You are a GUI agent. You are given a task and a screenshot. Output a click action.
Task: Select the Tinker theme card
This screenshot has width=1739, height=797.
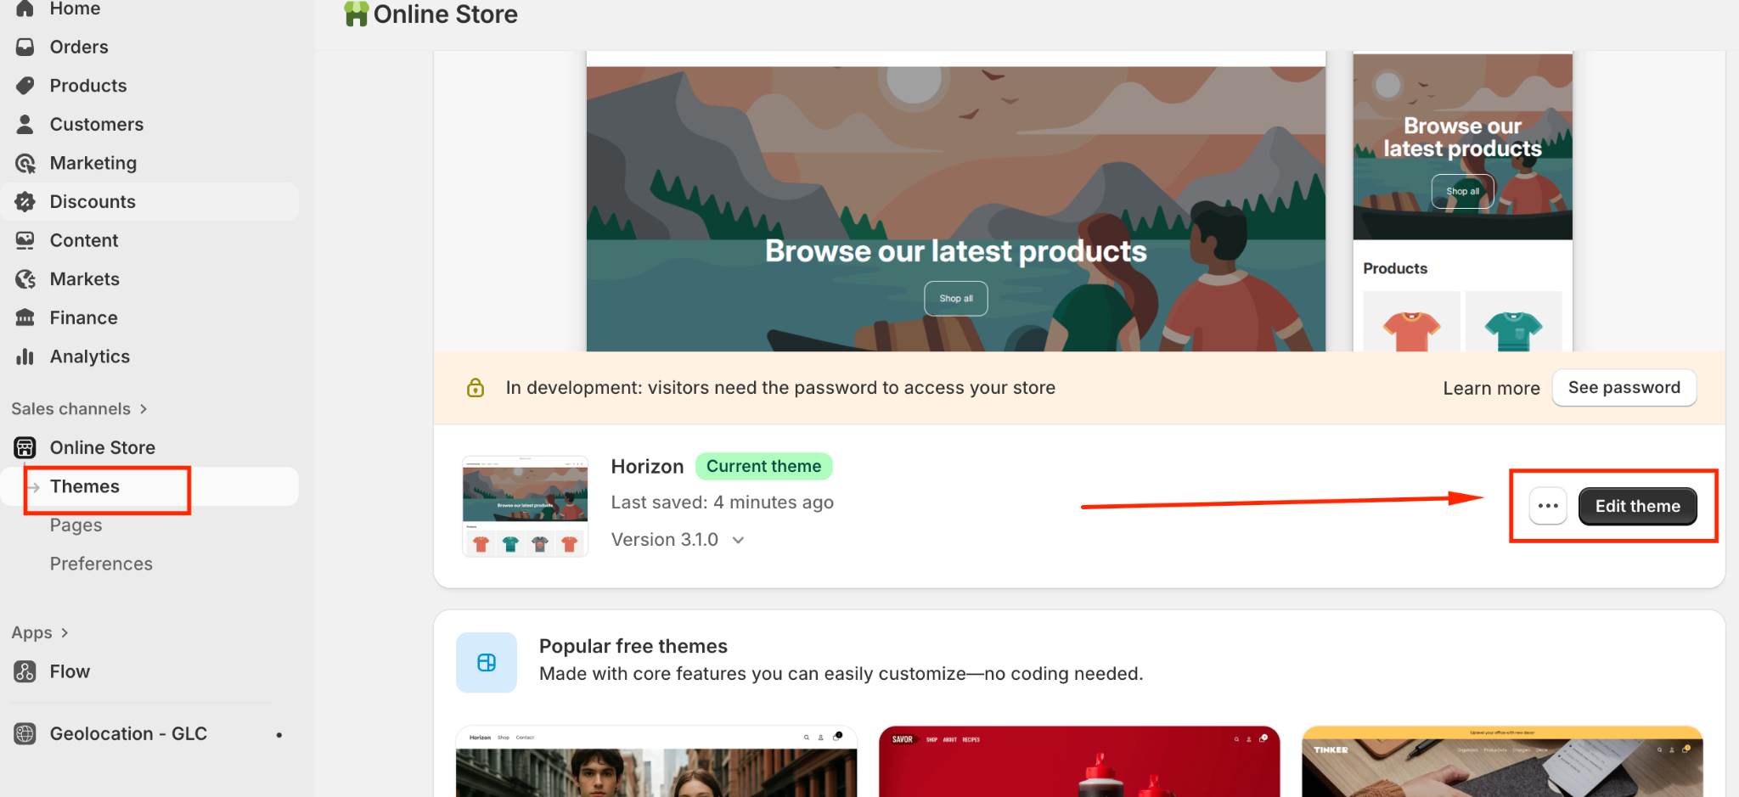click(1502, 761)
